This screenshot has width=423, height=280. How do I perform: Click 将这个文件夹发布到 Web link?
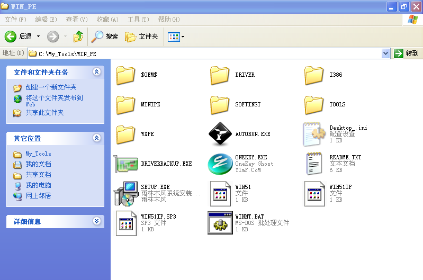tap(54, 101)
